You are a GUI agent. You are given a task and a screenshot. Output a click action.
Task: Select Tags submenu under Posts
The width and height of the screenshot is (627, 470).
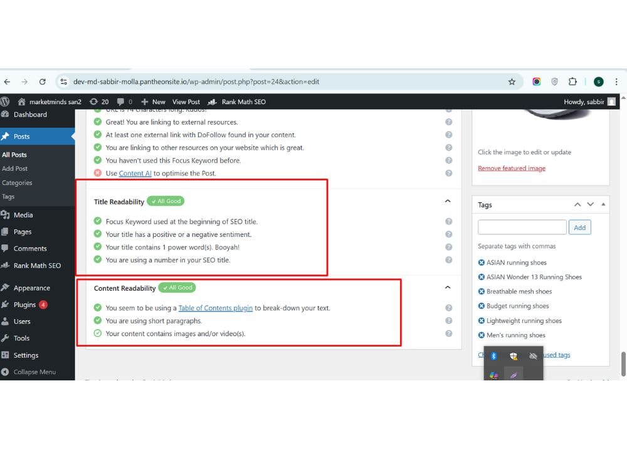8,197
